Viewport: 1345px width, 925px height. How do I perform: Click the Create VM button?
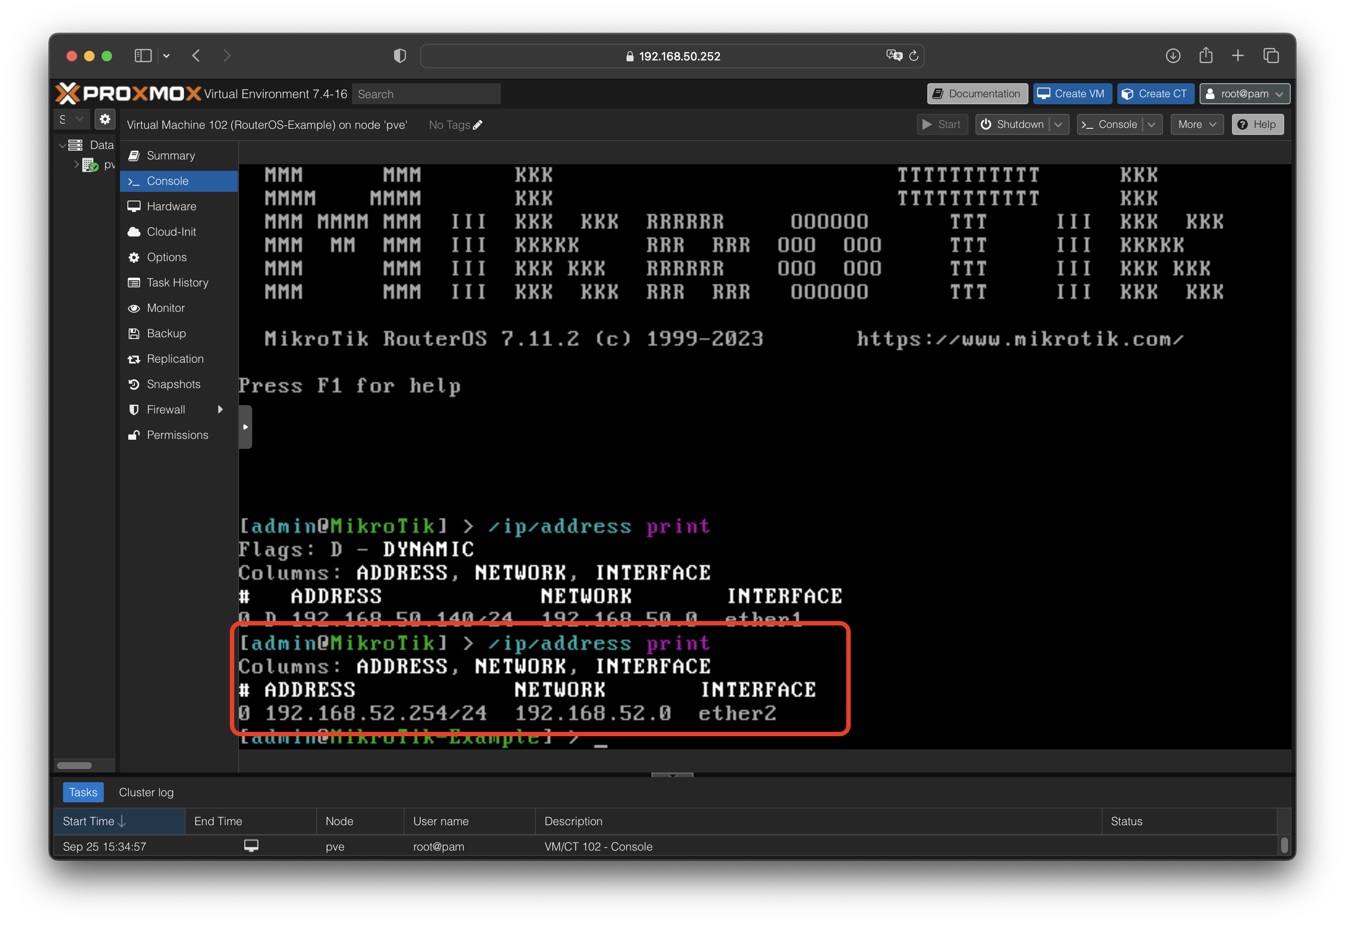(1072, 94)
